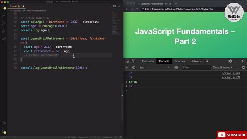This screenshot has height=139, width=247.
Task: Reload the Chrome page
Action: pyautogui.click(x=137, y=9)
